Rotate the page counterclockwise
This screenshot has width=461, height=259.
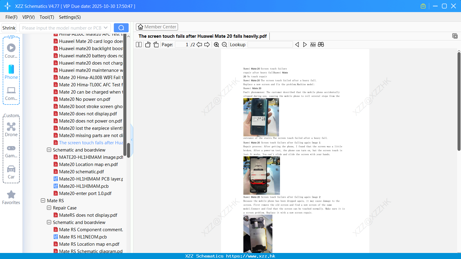click(x=148, y=45)
